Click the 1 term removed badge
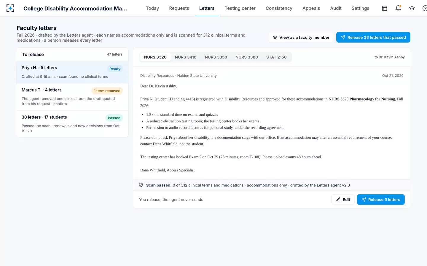This screenshot has height=266, width=427. (x=107, y=91)
